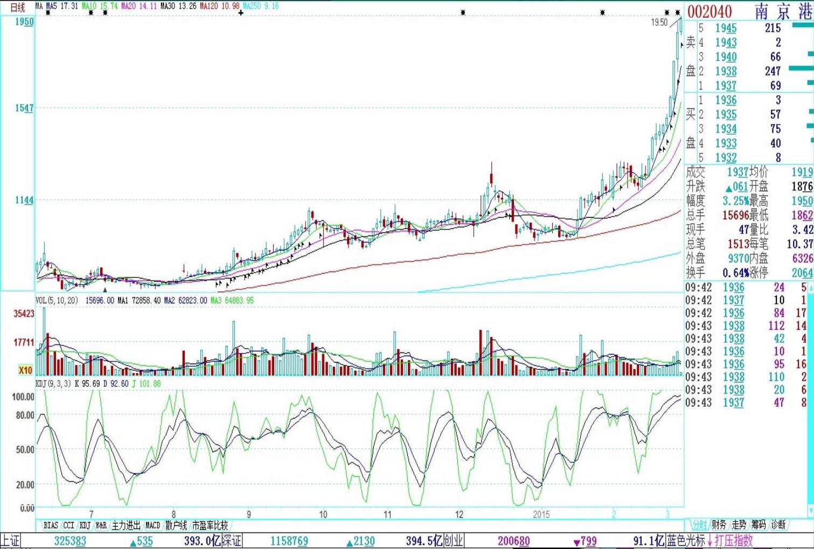This screenshot has width=814, height=549.
Task: Open the MACD indicator tab
Action: [x=153, y=525]
